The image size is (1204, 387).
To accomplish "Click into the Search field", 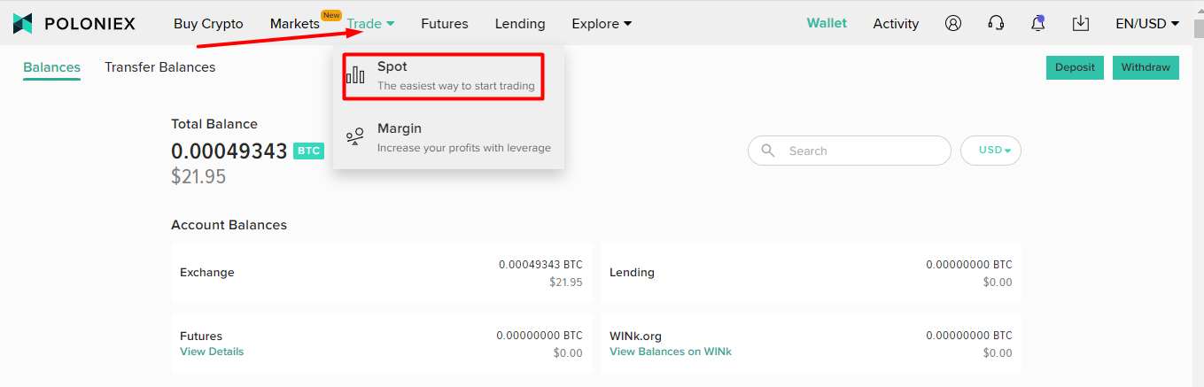I will pos(850,151).
